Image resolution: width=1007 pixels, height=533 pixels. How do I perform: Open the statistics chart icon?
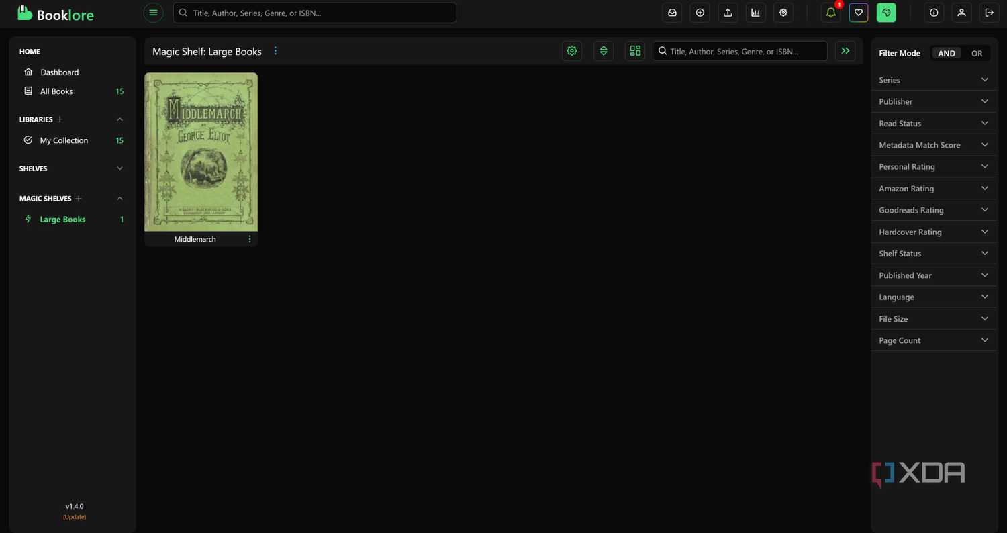click(755, 13)
